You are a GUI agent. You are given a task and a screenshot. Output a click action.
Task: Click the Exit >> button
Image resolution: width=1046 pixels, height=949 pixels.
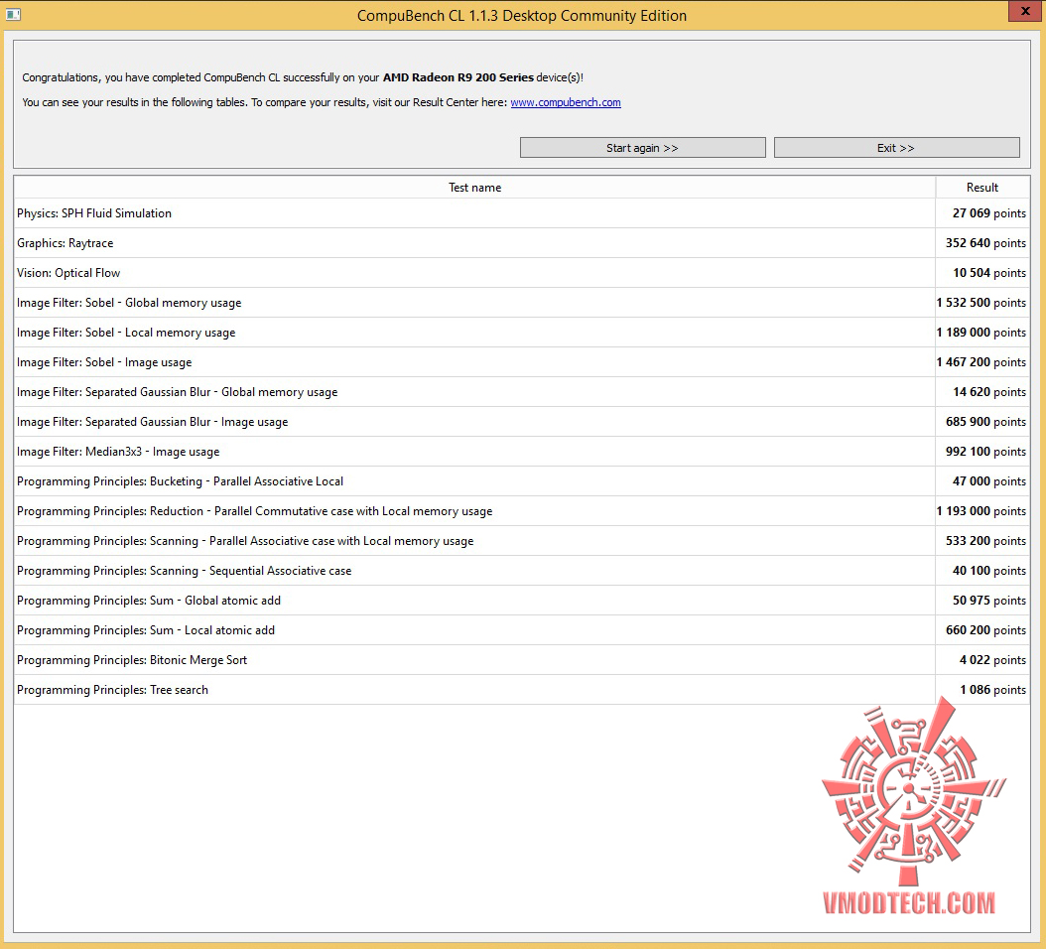pos(896,148)
